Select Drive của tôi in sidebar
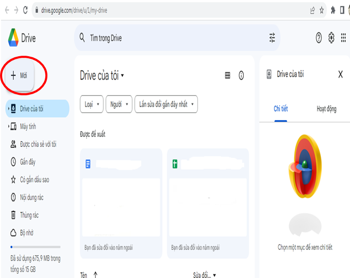 click(37, 109)
